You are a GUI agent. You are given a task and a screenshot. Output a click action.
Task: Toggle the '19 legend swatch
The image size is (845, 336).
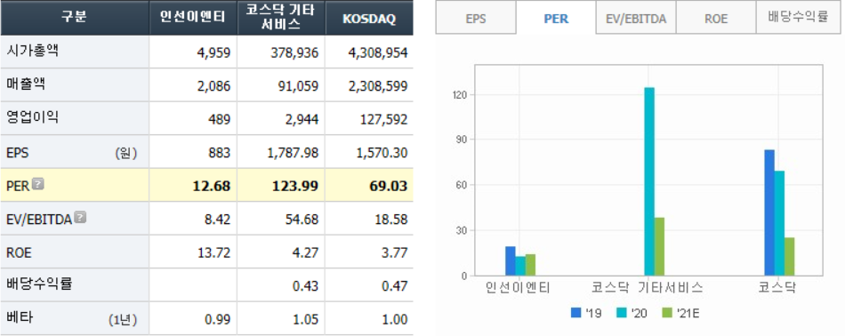point(576,312)
